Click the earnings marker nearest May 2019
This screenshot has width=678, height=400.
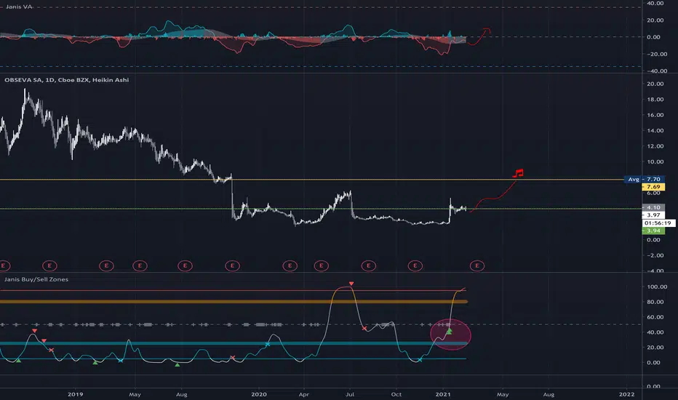[140, 265]
